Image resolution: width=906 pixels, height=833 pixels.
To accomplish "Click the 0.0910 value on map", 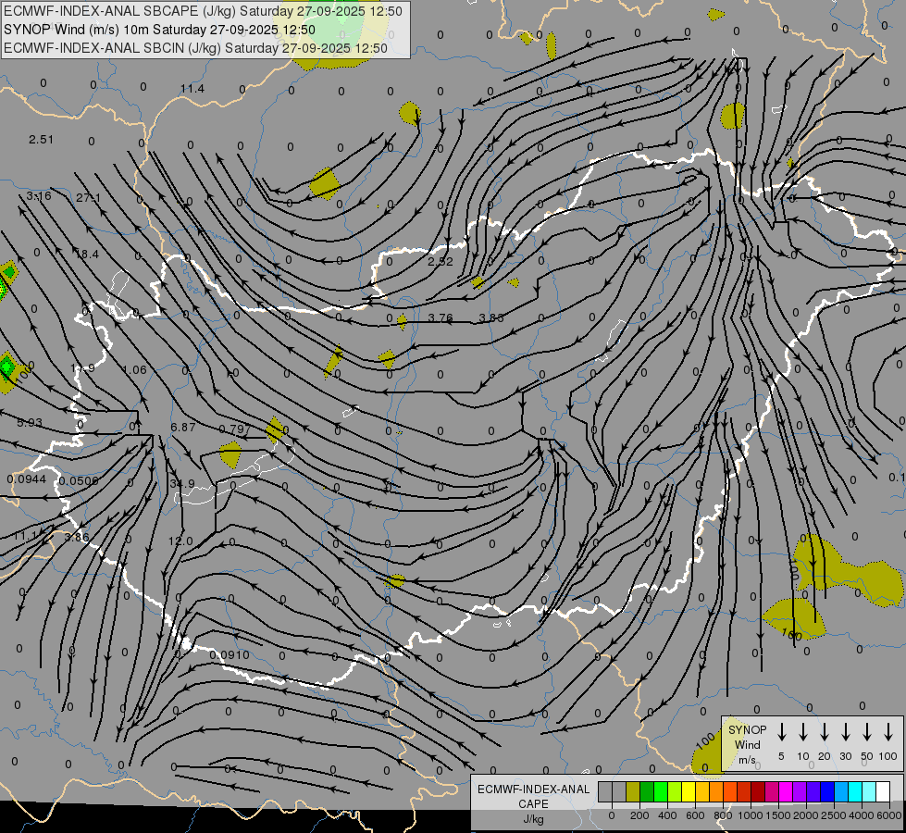I will tap(230, 655).
